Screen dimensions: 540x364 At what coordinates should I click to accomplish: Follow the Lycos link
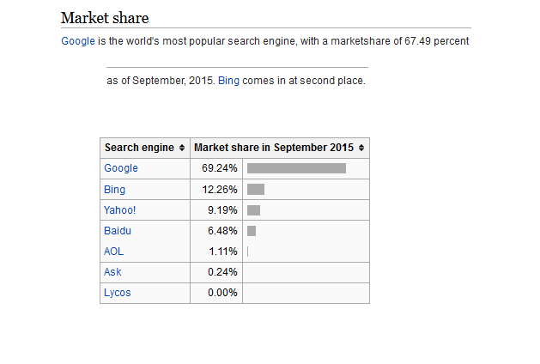(x=118, y=293)
